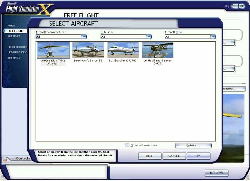Open the LEARNING CENTER menu item

click(17, 52)
